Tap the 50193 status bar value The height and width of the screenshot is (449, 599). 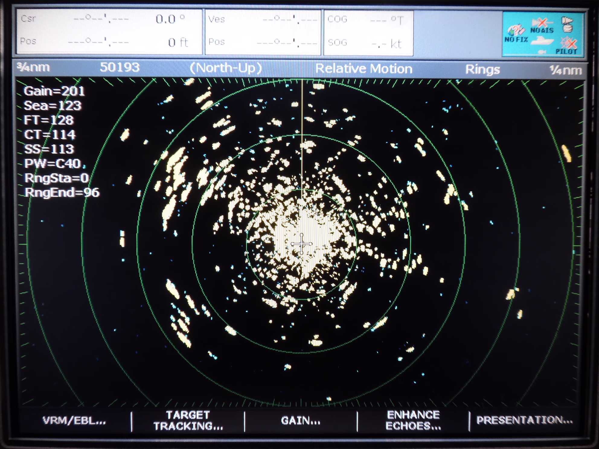[x=120, y=67]
